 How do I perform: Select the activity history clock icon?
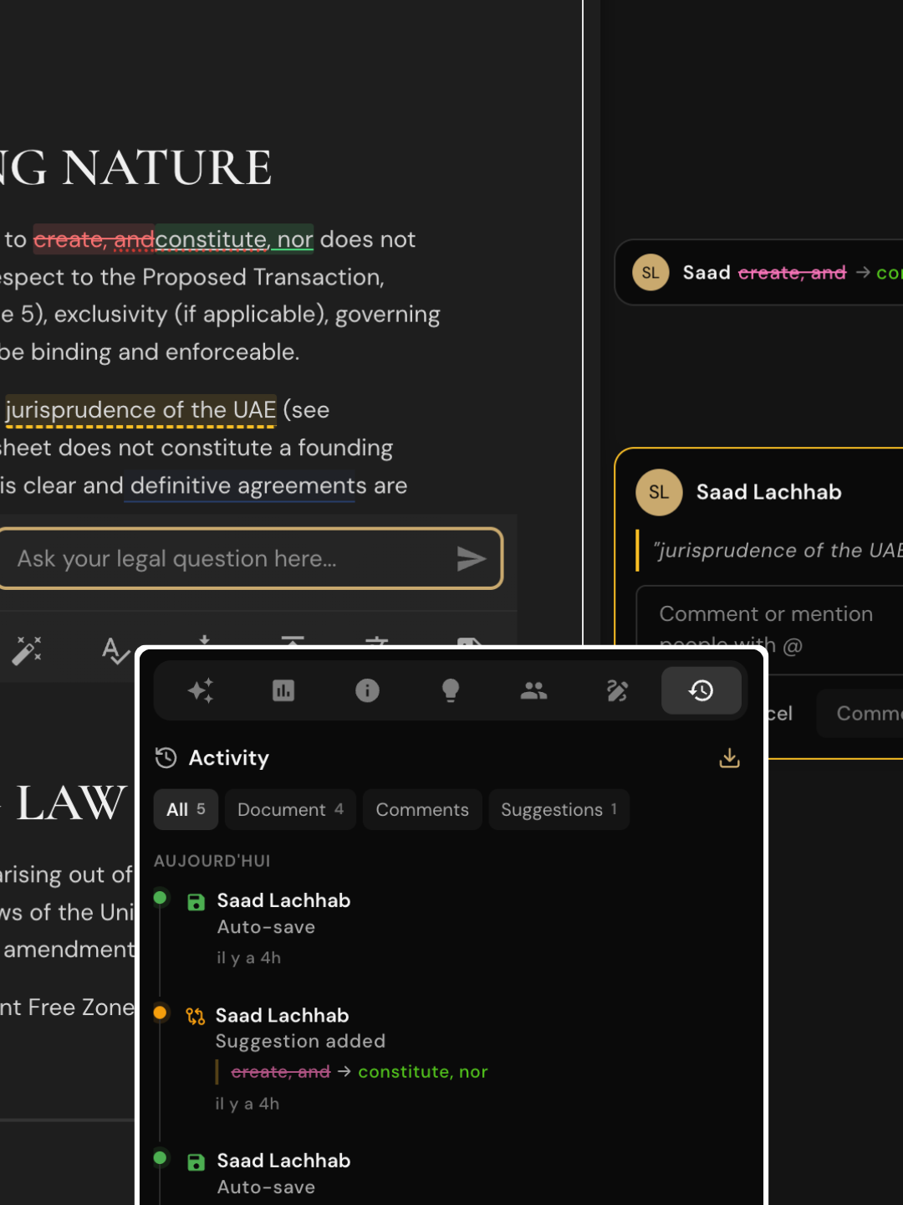(701, 690)
